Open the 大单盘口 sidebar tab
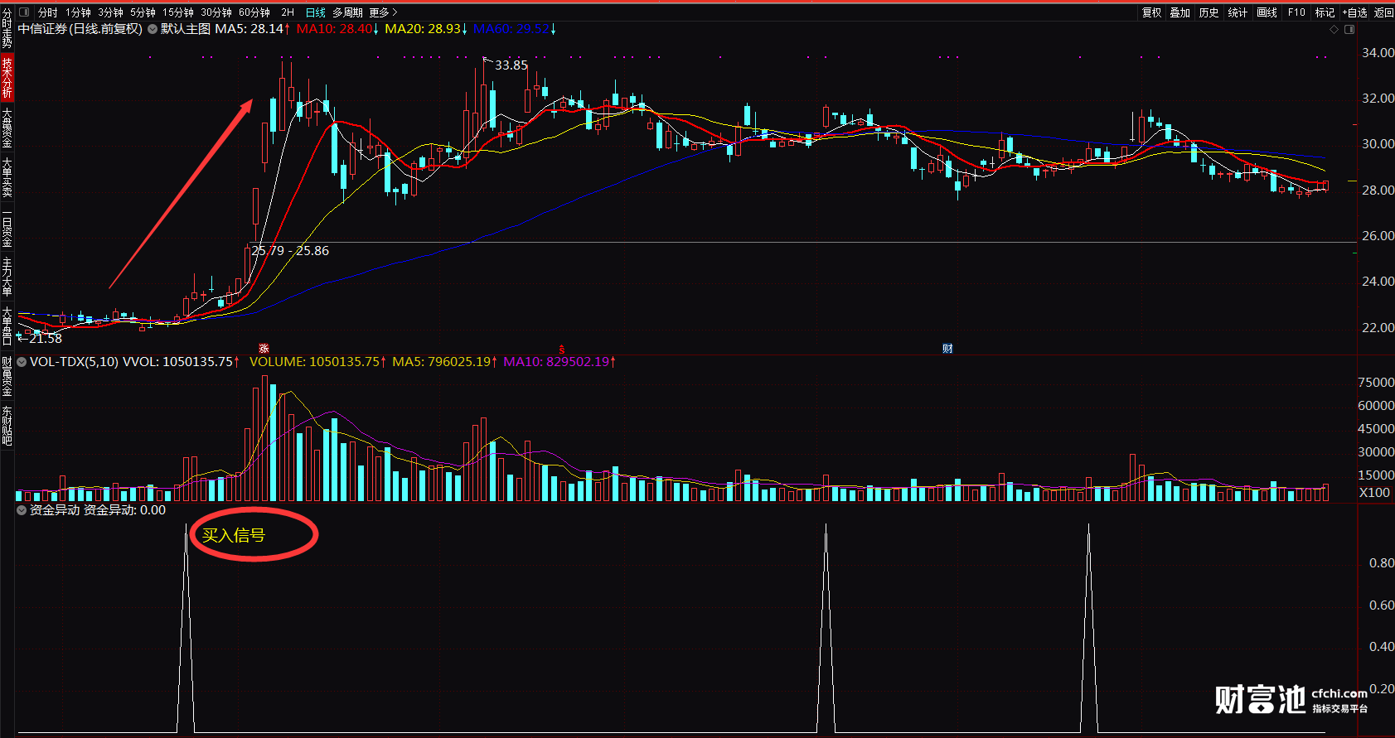1395x738 pixels. point(7,326)
